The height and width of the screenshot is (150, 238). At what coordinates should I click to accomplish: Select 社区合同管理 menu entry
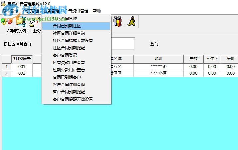pos(76,19)
